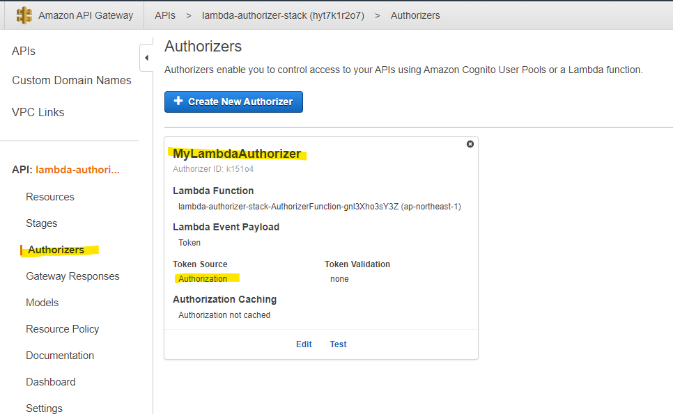Open the Settings section
This screenshot has width=673, height=414.
click(44, 408)
